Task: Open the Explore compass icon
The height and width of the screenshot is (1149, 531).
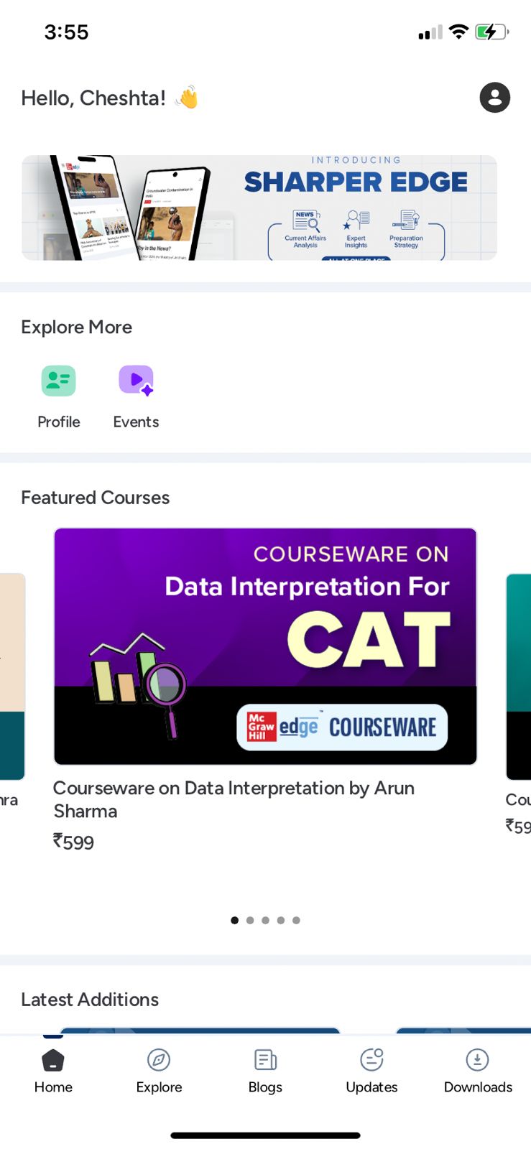Action: (159, 1060)
